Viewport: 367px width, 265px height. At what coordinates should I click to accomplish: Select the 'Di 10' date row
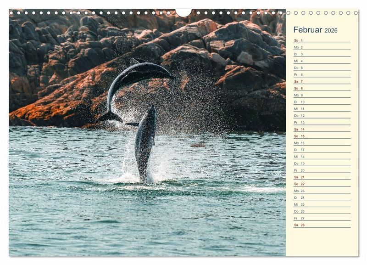click(x=322, y=101)
